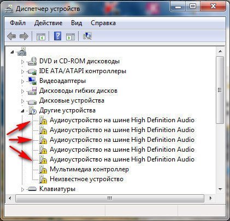Click the Forward arrow toolbar icon

click(x=24, y=36)
